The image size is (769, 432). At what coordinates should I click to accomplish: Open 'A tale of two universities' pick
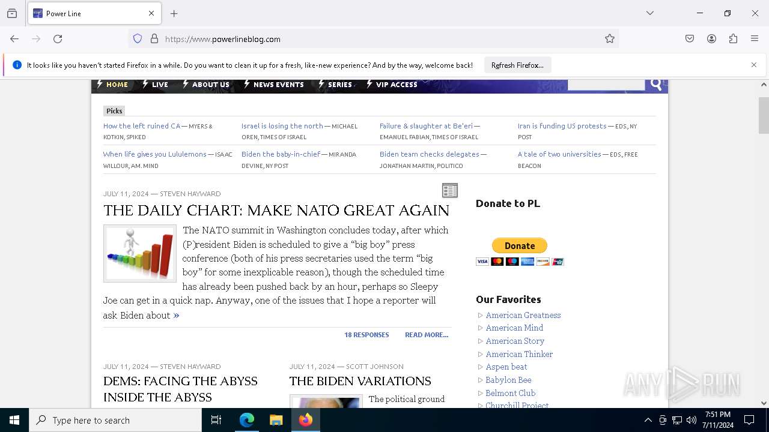(x=559, y=154)
